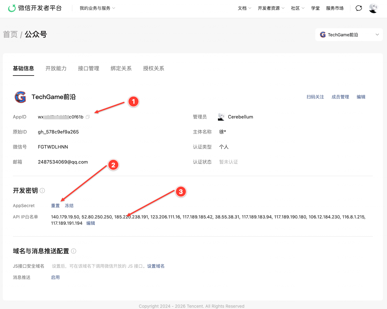Edit the API IP whitelist
Image resolution: width=387 pixels, height=309 pixels.
point(91,223)
